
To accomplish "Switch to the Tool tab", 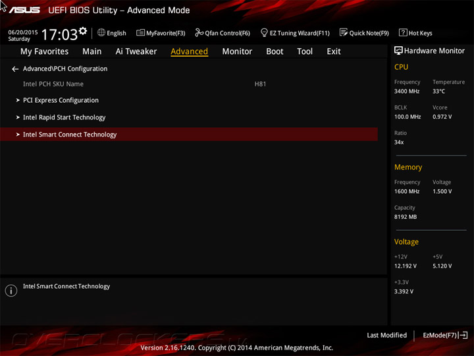I will point(305,51).
